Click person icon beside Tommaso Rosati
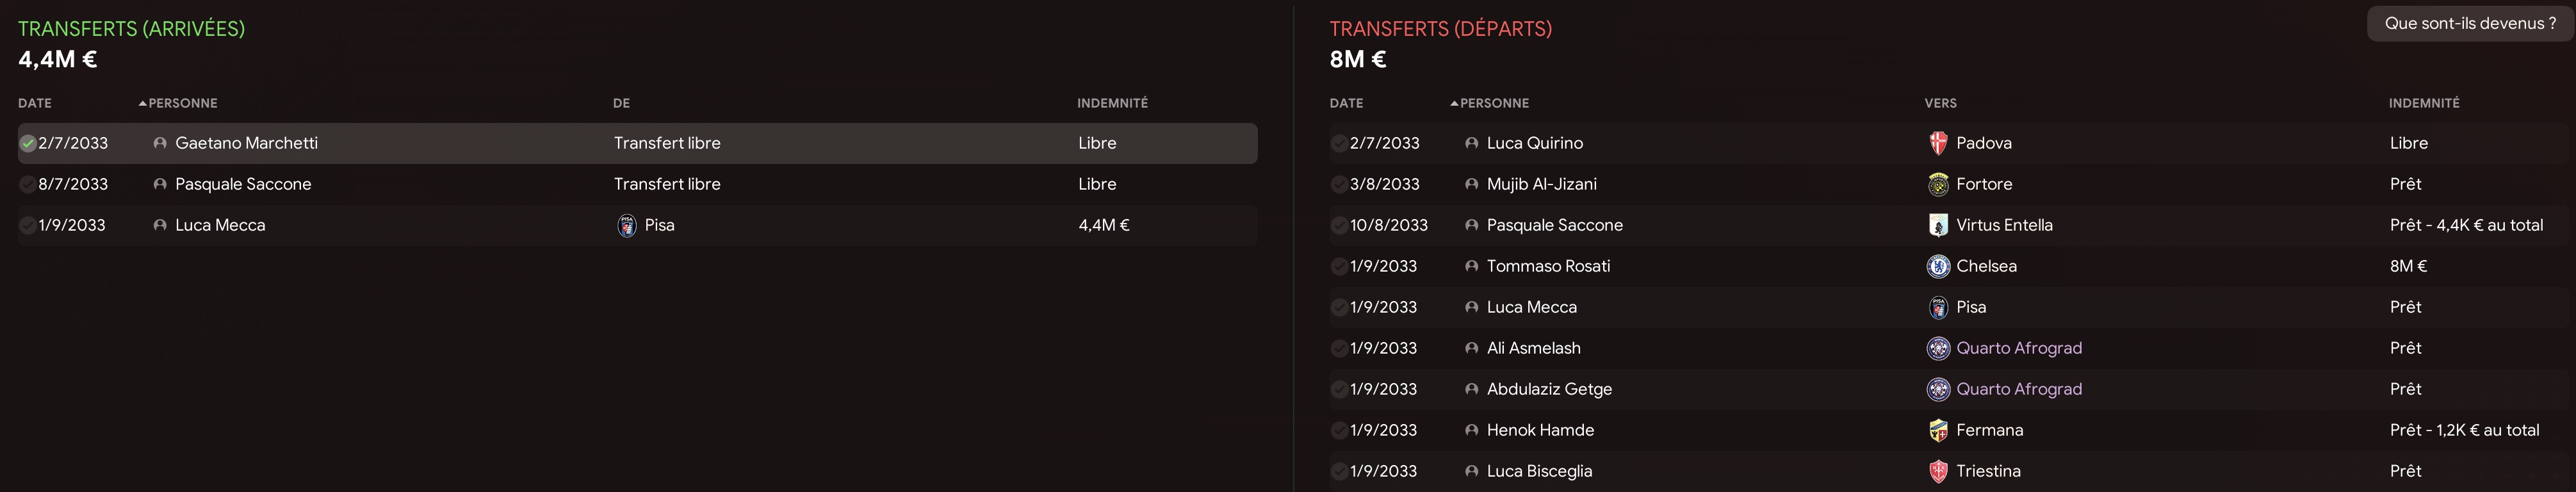The width and height of the screenshot is (2576, 492). click(x=1471, y=266)
